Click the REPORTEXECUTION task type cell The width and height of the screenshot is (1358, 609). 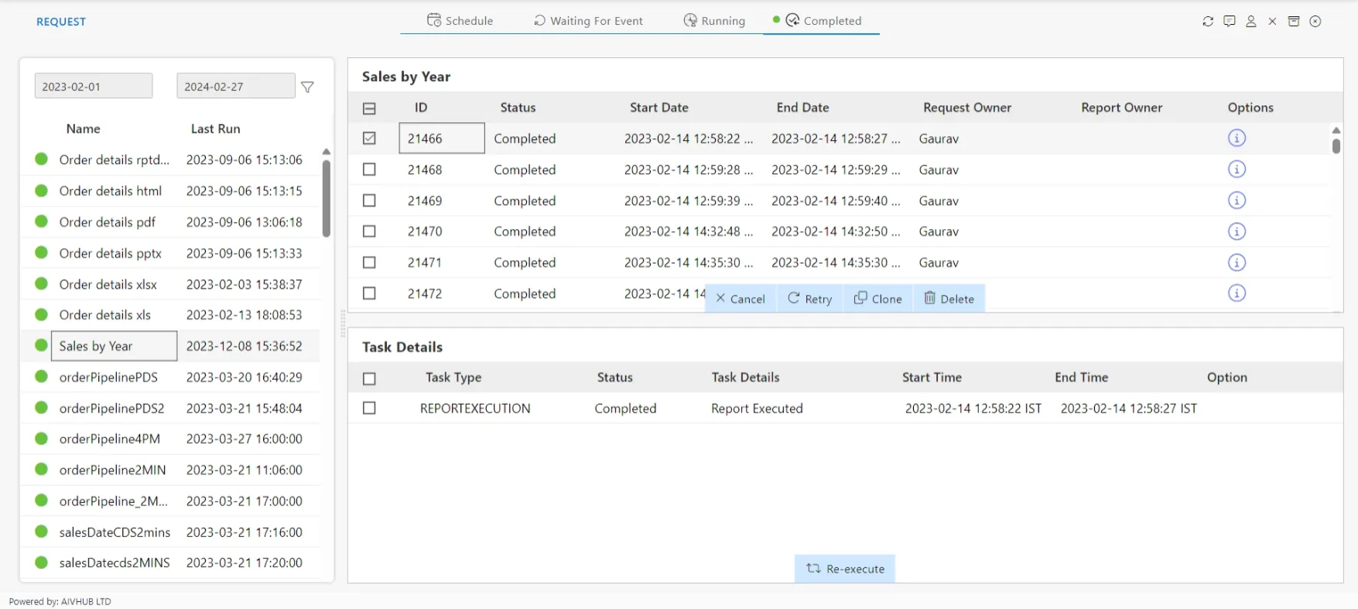click(475, 408)
